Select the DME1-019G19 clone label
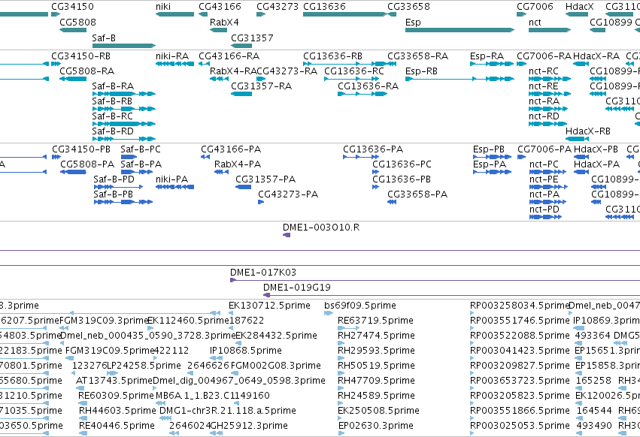640x437 pixels. tap(297, 288)
